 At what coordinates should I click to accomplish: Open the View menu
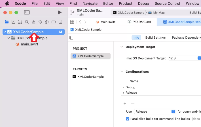pyautogui.click(x=60, y=3)
